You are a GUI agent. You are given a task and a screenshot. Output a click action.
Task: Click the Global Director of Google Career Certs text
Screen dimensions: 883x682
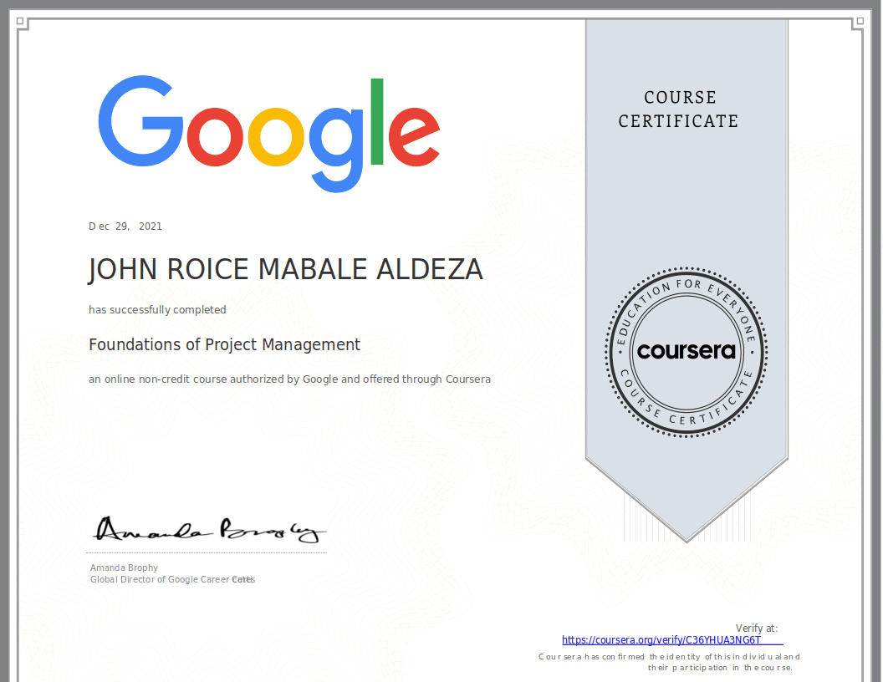172,579
